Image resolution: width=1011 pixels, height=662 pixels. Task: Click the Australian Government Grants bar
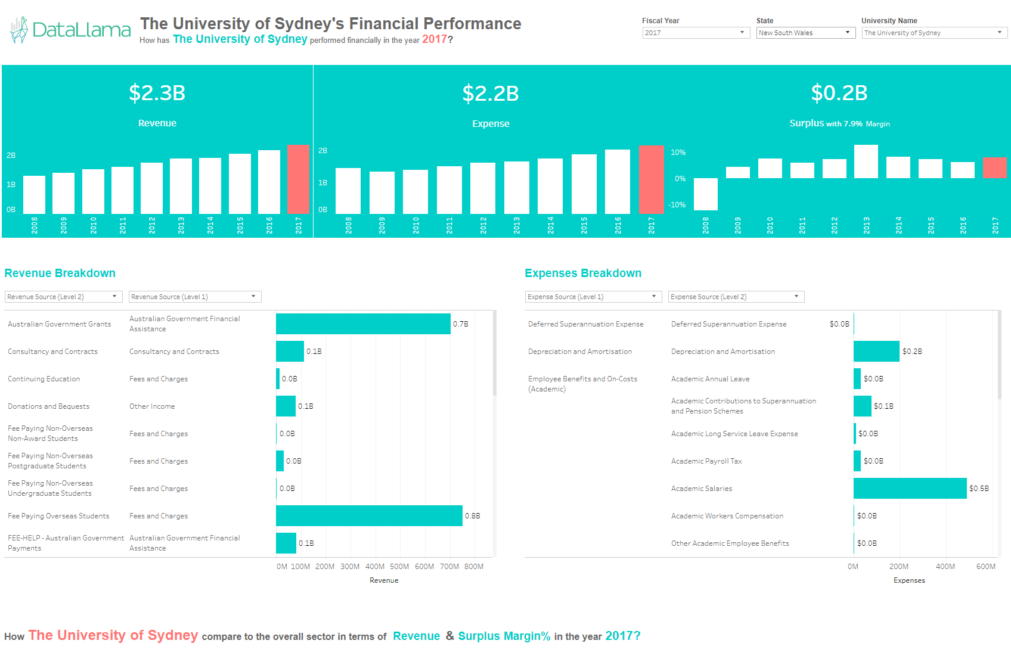[363, 324]
